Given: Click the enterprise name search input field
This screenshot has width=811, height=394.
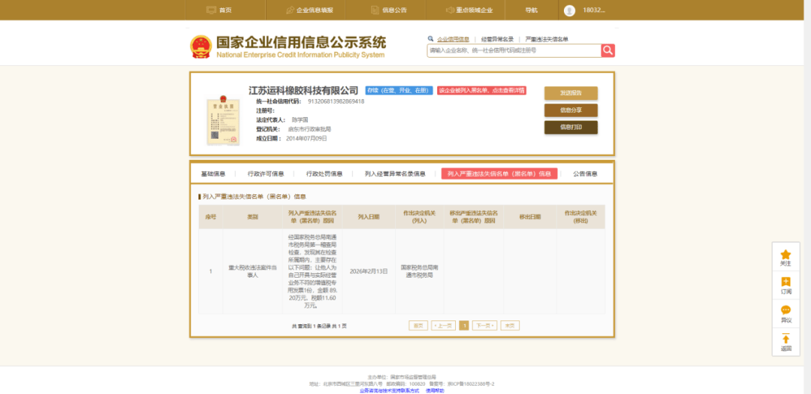Looking at the screenshot, I should coord(514,50).
